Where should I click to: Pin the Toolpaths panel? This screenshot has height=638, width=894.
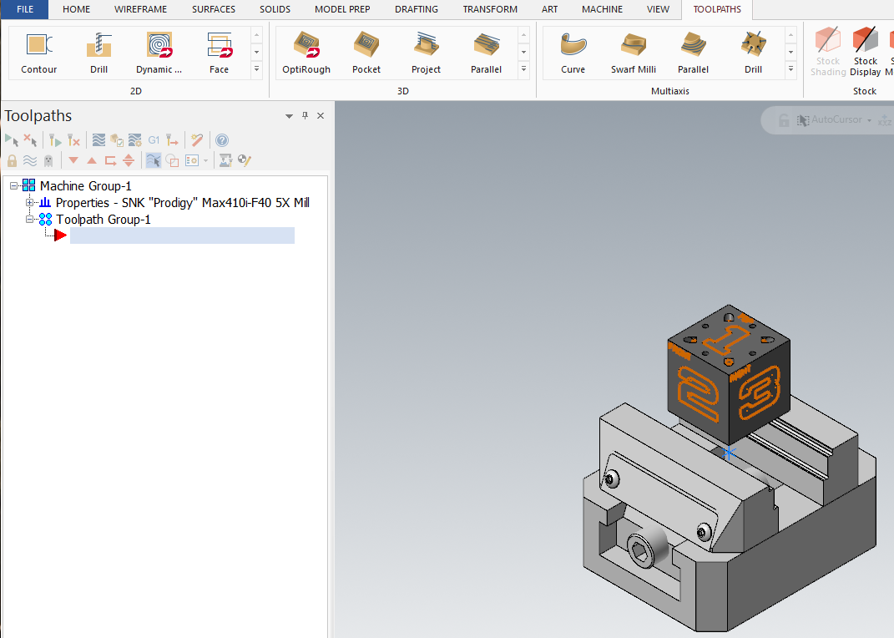[305, 116]
